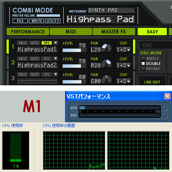
Task: Click the LINK EDIT button
Action: click(152, 82)
